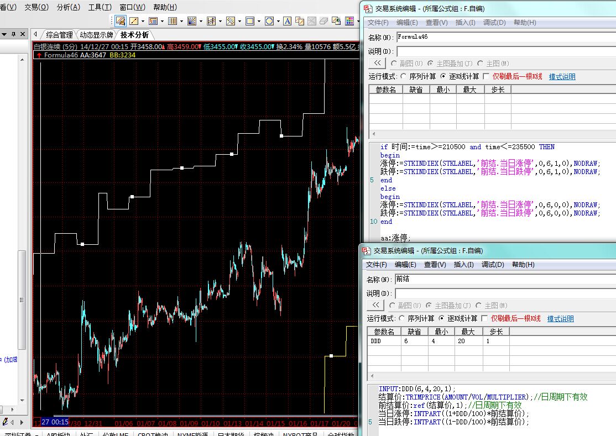616x436 pixels.
Task: Click the << collapse button in Formula46 editor
Action: point(377,63)
